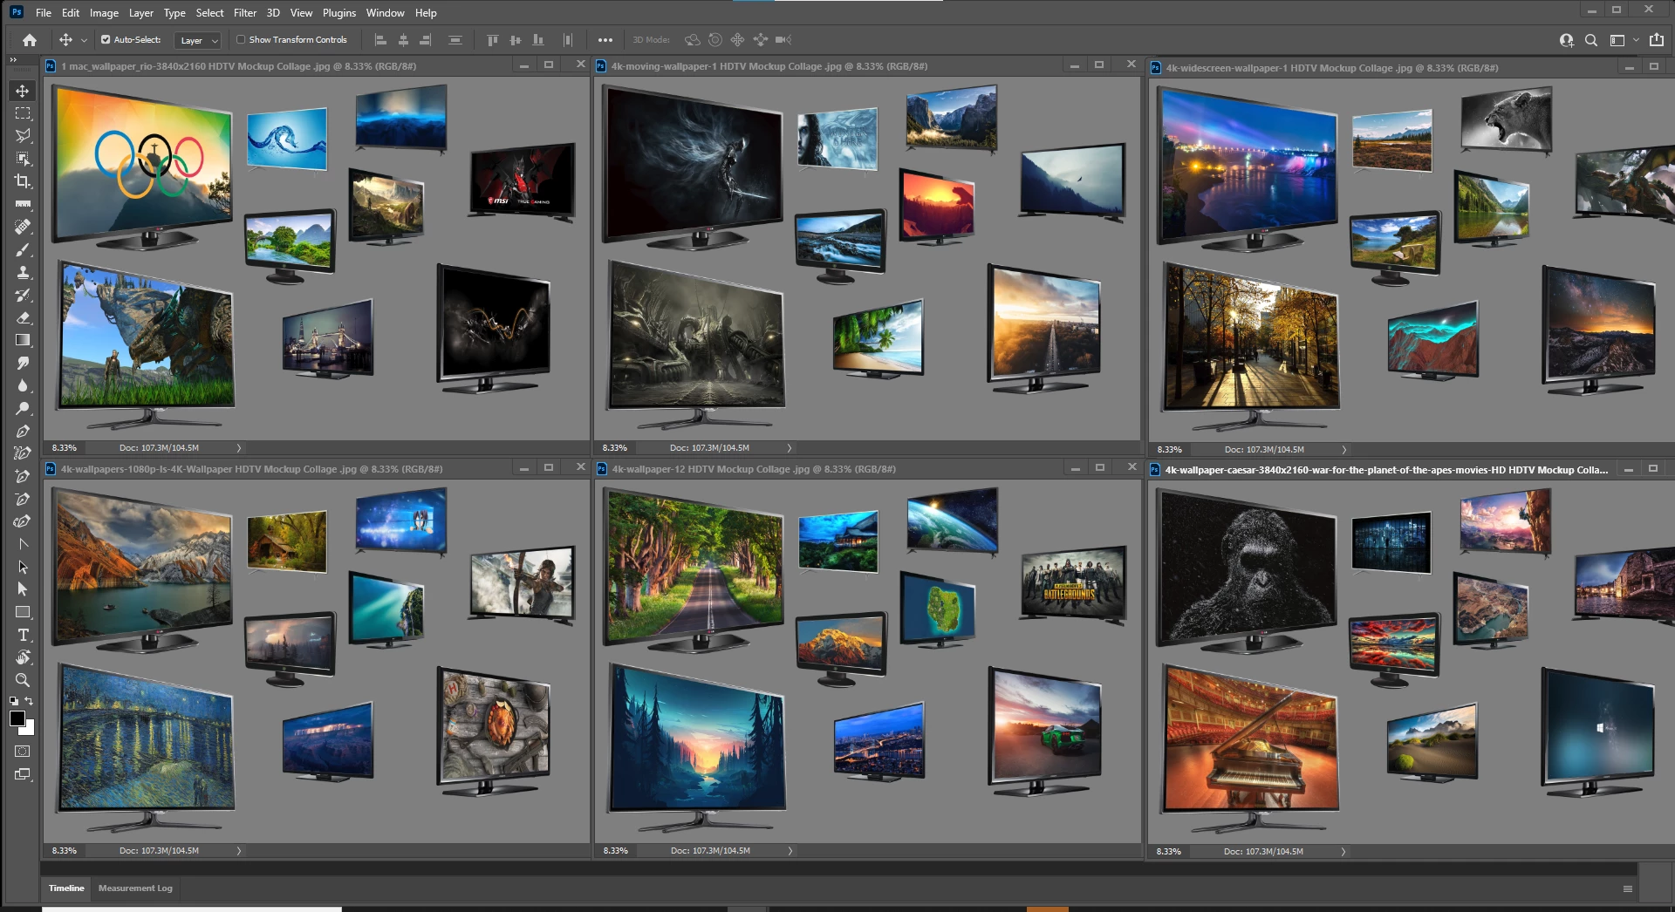Expand the workspace switcher dropdown arrow
This screenshot has height=912, width=1675.
(x=1636, y=40)
